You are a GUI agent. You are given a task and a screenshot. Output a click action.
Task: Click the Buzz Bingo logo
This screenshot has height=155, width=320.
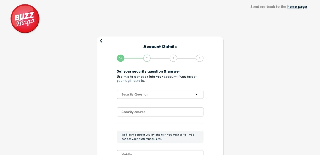tap(25, 19)
